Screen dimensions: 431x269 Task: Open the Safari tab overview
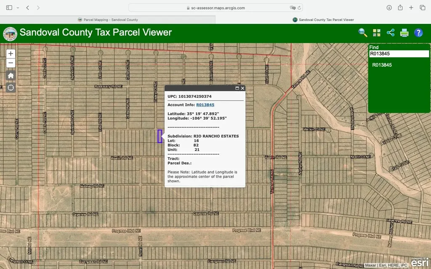[422, 8]
